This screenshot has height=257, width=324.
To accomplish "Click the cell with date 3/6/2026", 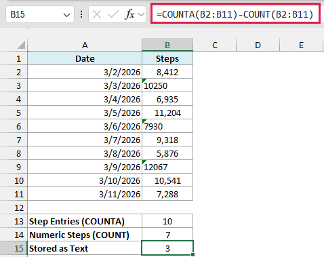I will pos(85,126).
